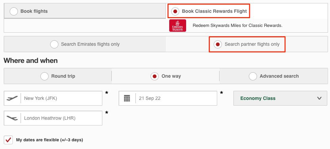Click the New York (JFK) departure field
This screenshot has height=149, width=330.
[x=53, y=98]
